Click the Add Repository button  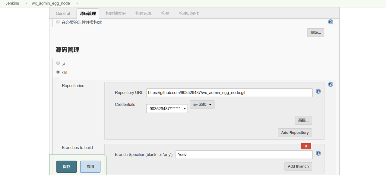click(295, 133)
